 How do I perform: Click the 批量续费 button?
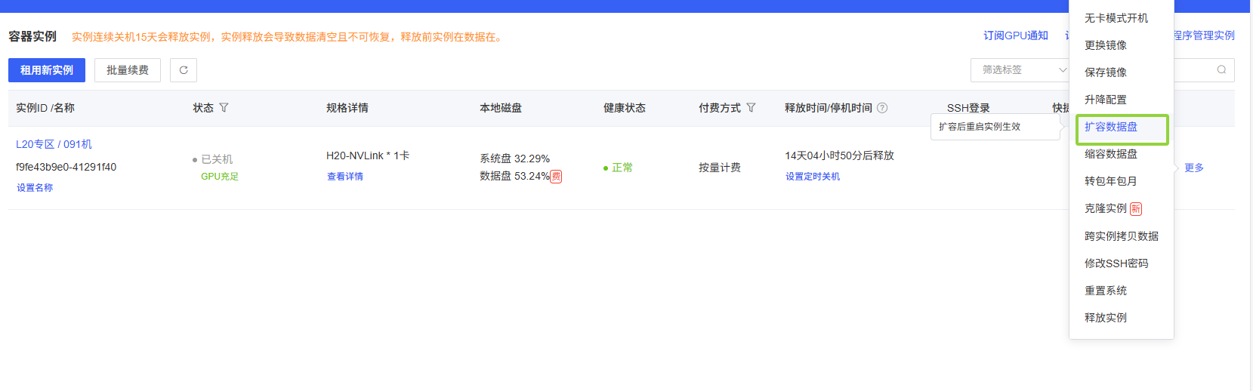click(128, 70)
